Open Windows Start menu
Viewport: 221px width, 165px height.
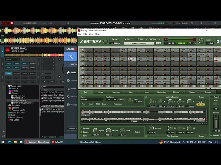pyautogui.click(x=3, y=142)
